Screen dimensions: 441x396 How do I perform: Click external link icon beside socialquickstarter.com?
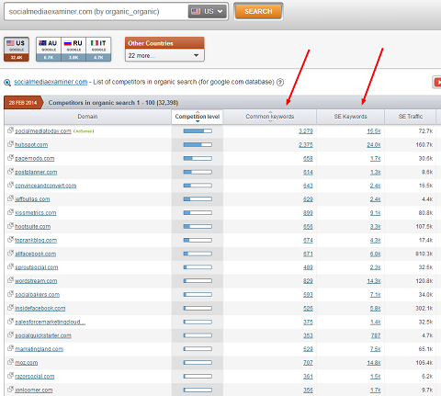[10, 334]
